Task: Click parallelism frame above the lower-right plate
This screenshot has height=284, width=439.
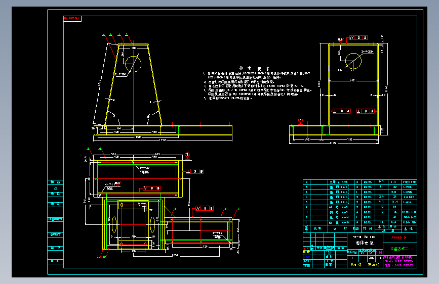Action: click(x=205, y=208)
